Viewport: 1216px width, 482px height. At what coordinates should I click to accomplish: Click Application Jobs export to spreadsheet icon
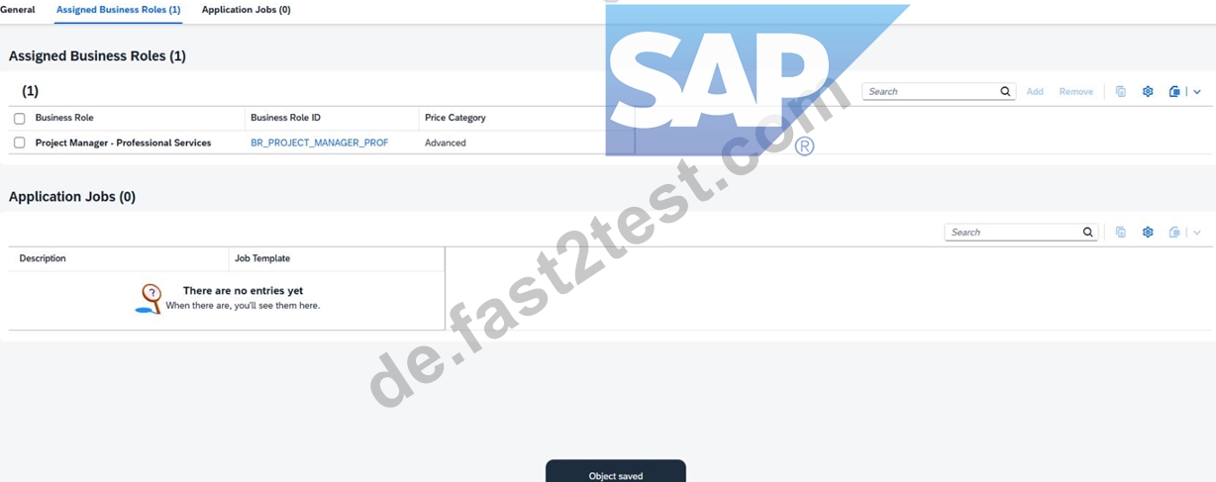click(1174, 232)
